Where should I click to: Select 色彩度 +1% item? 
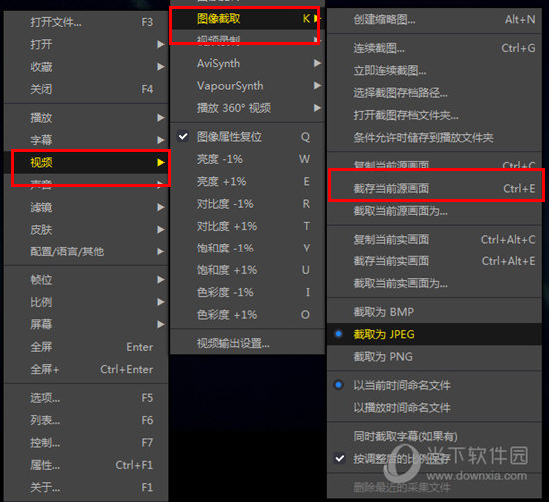pos(248,315)
